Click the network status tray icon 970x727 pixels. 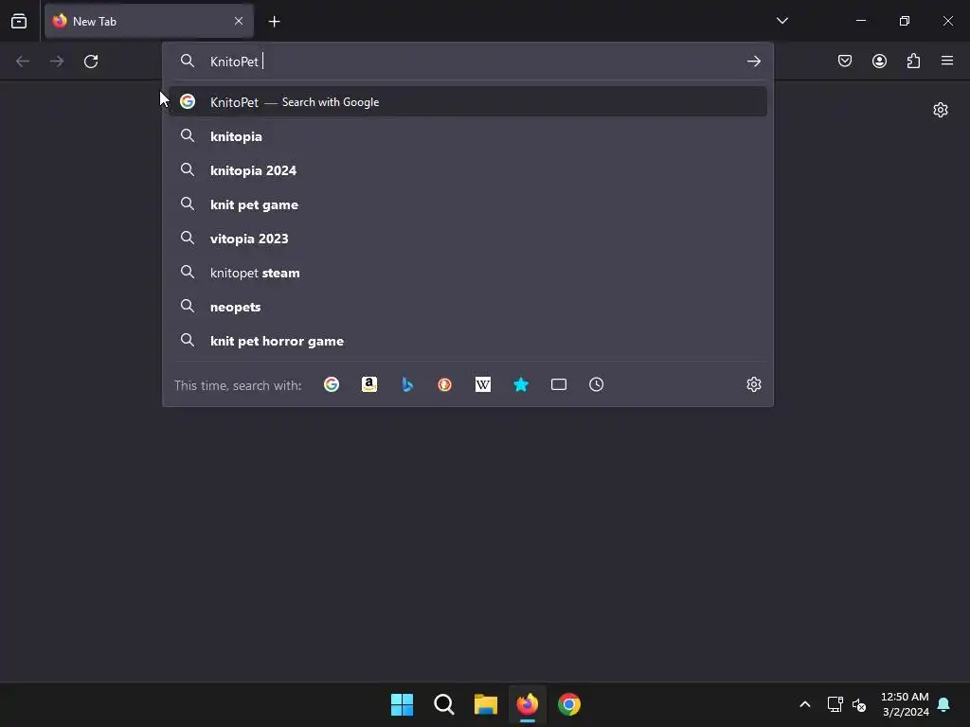coord(835,704)
